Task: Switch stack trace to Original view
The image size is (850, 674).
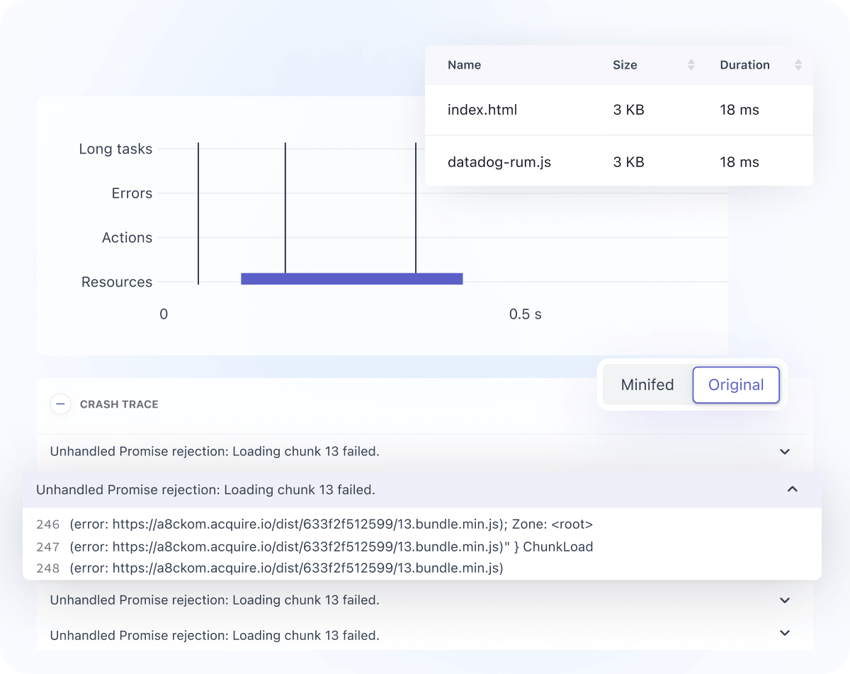Action: (736, 385)
